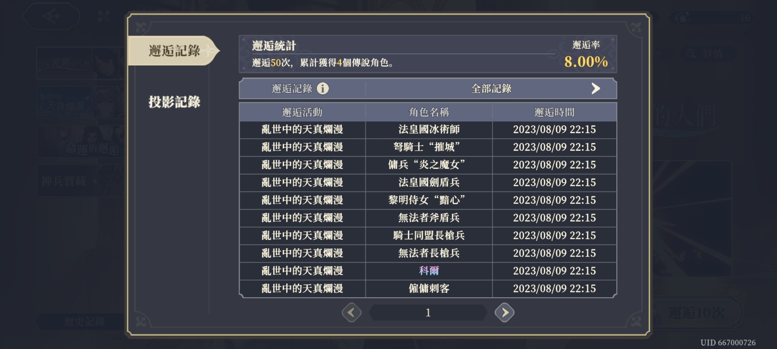Click the legendary character 科爾 entry
This screenshot has width=777, height=349.
pyautogui.click(x=429, y=271)
